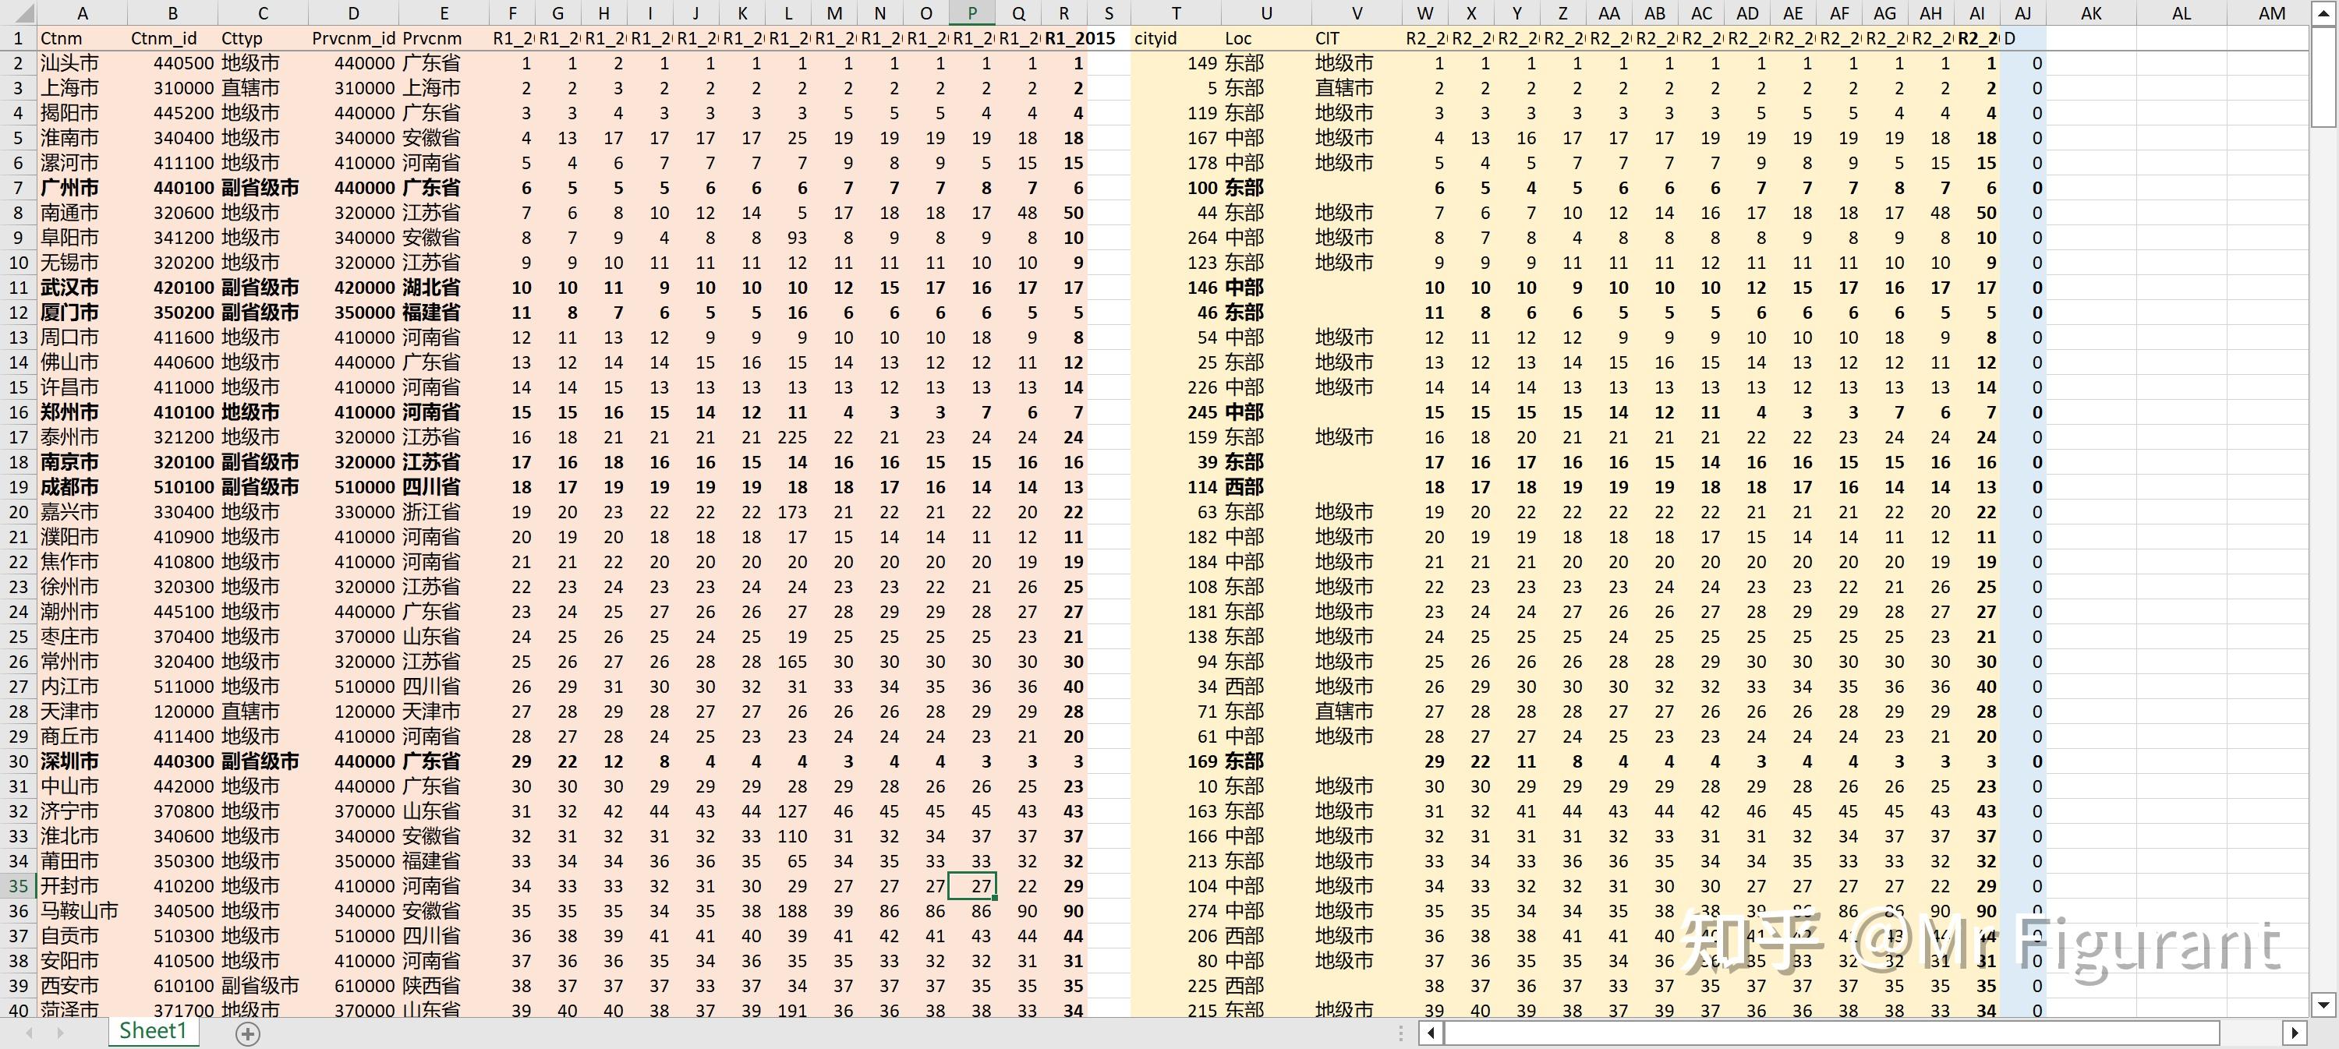This screenshot has width=2339, height=1049.
Task: Click the vertical scrollbar thumb
Action: click(2323, 77)
